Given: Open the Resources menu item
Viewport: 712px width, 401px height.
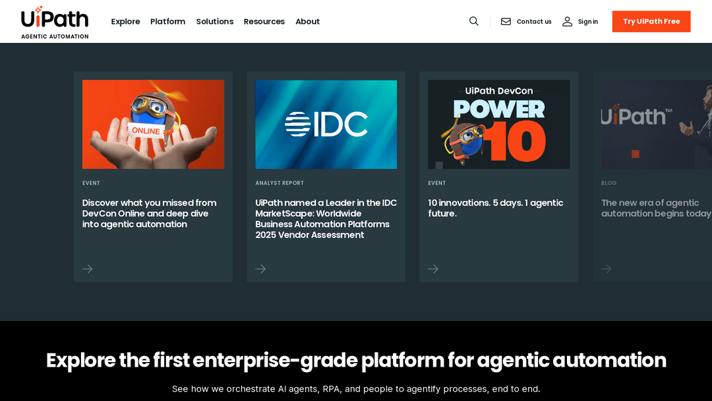Looking at the screenshot, I should [264, 22].
